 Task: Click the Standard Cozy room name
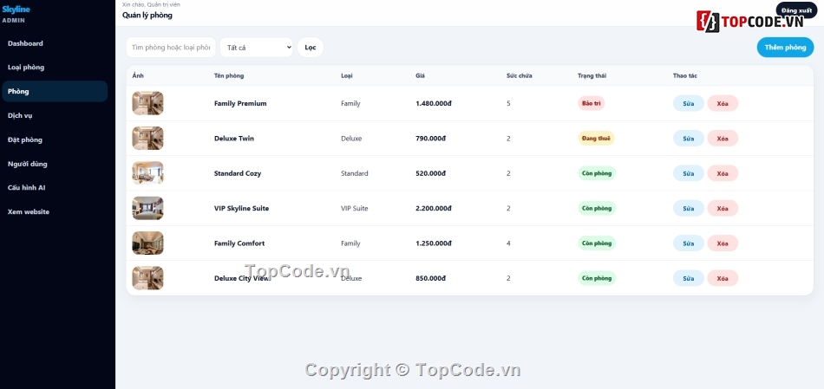tap(238, 173)
